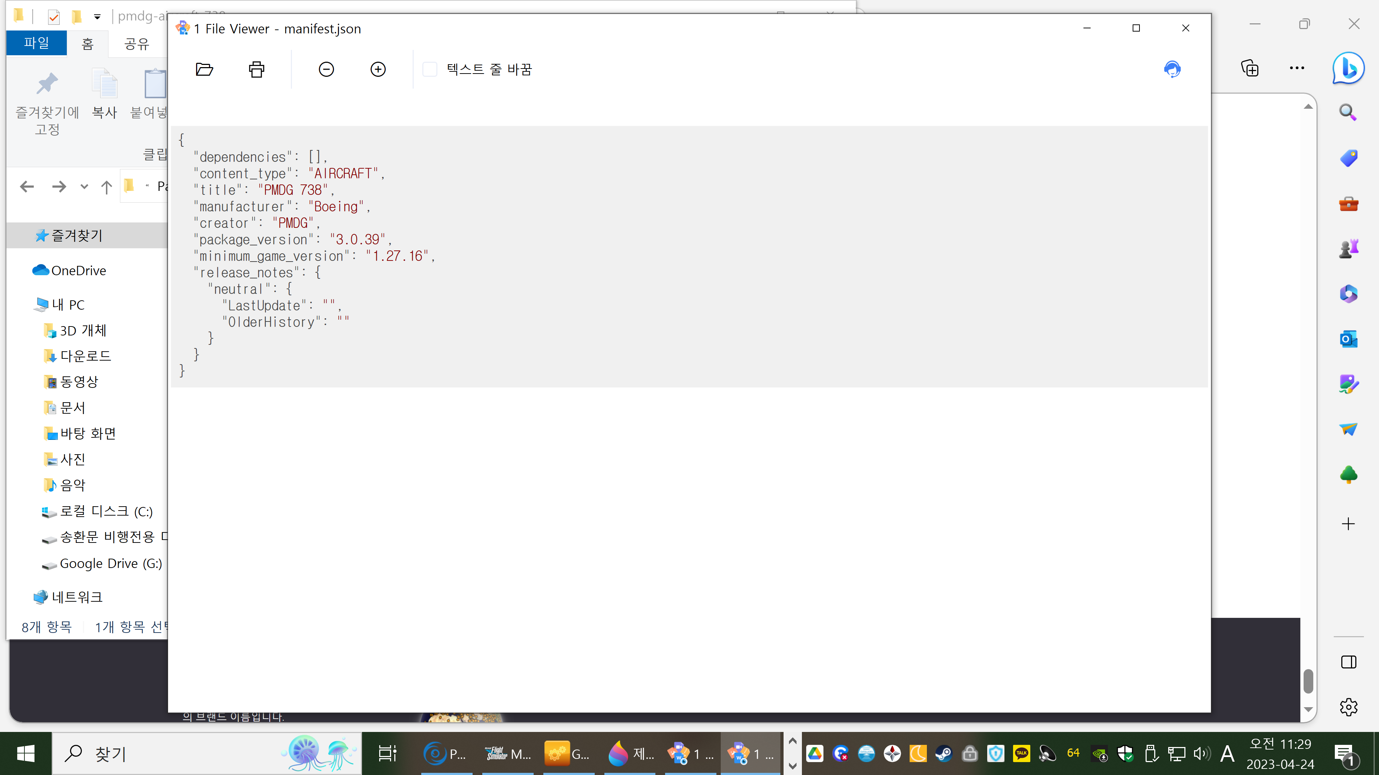Viewport: 1379px width, 775px height.
Task: Open the 사진 folder
Action: pyautogui.click(x=65, y=459)
